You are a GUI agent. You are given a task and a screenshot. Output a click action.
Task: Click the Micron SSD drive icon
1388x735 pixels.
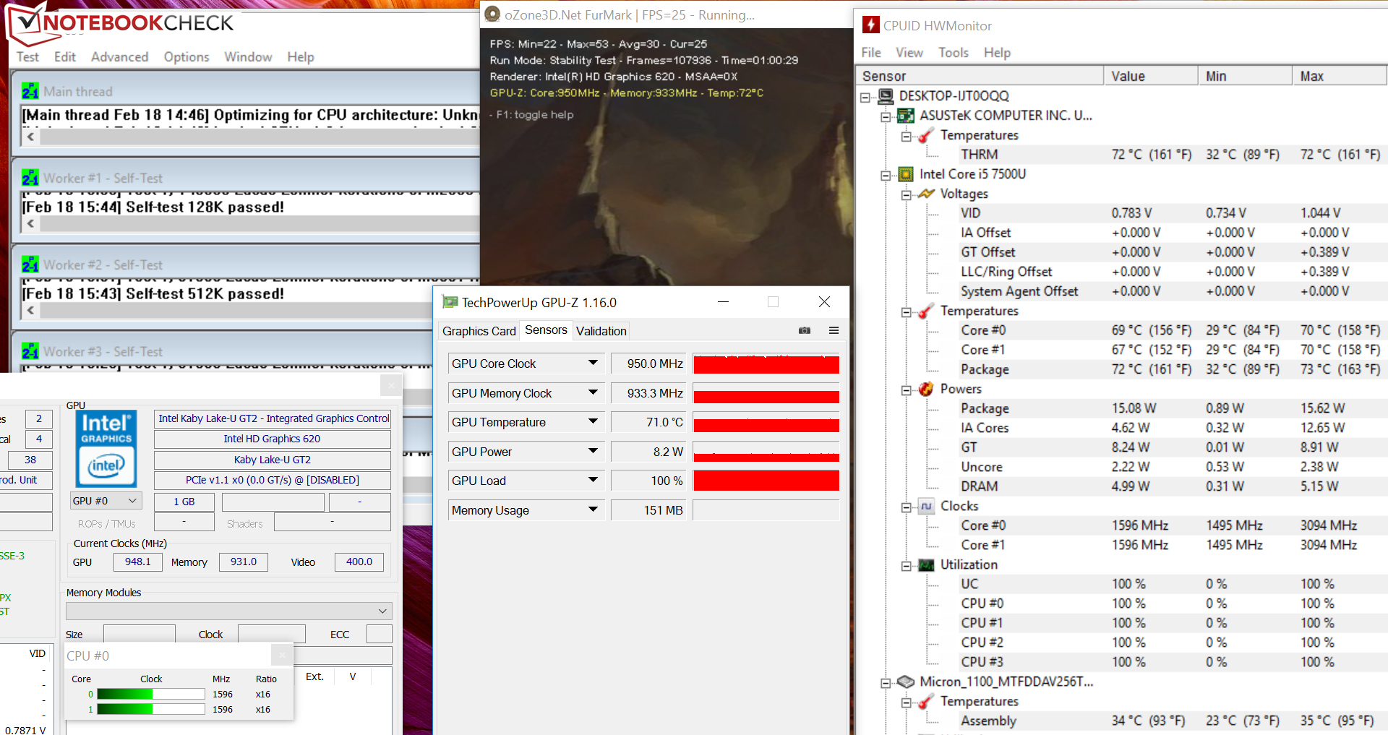click(x=906, y=682)
